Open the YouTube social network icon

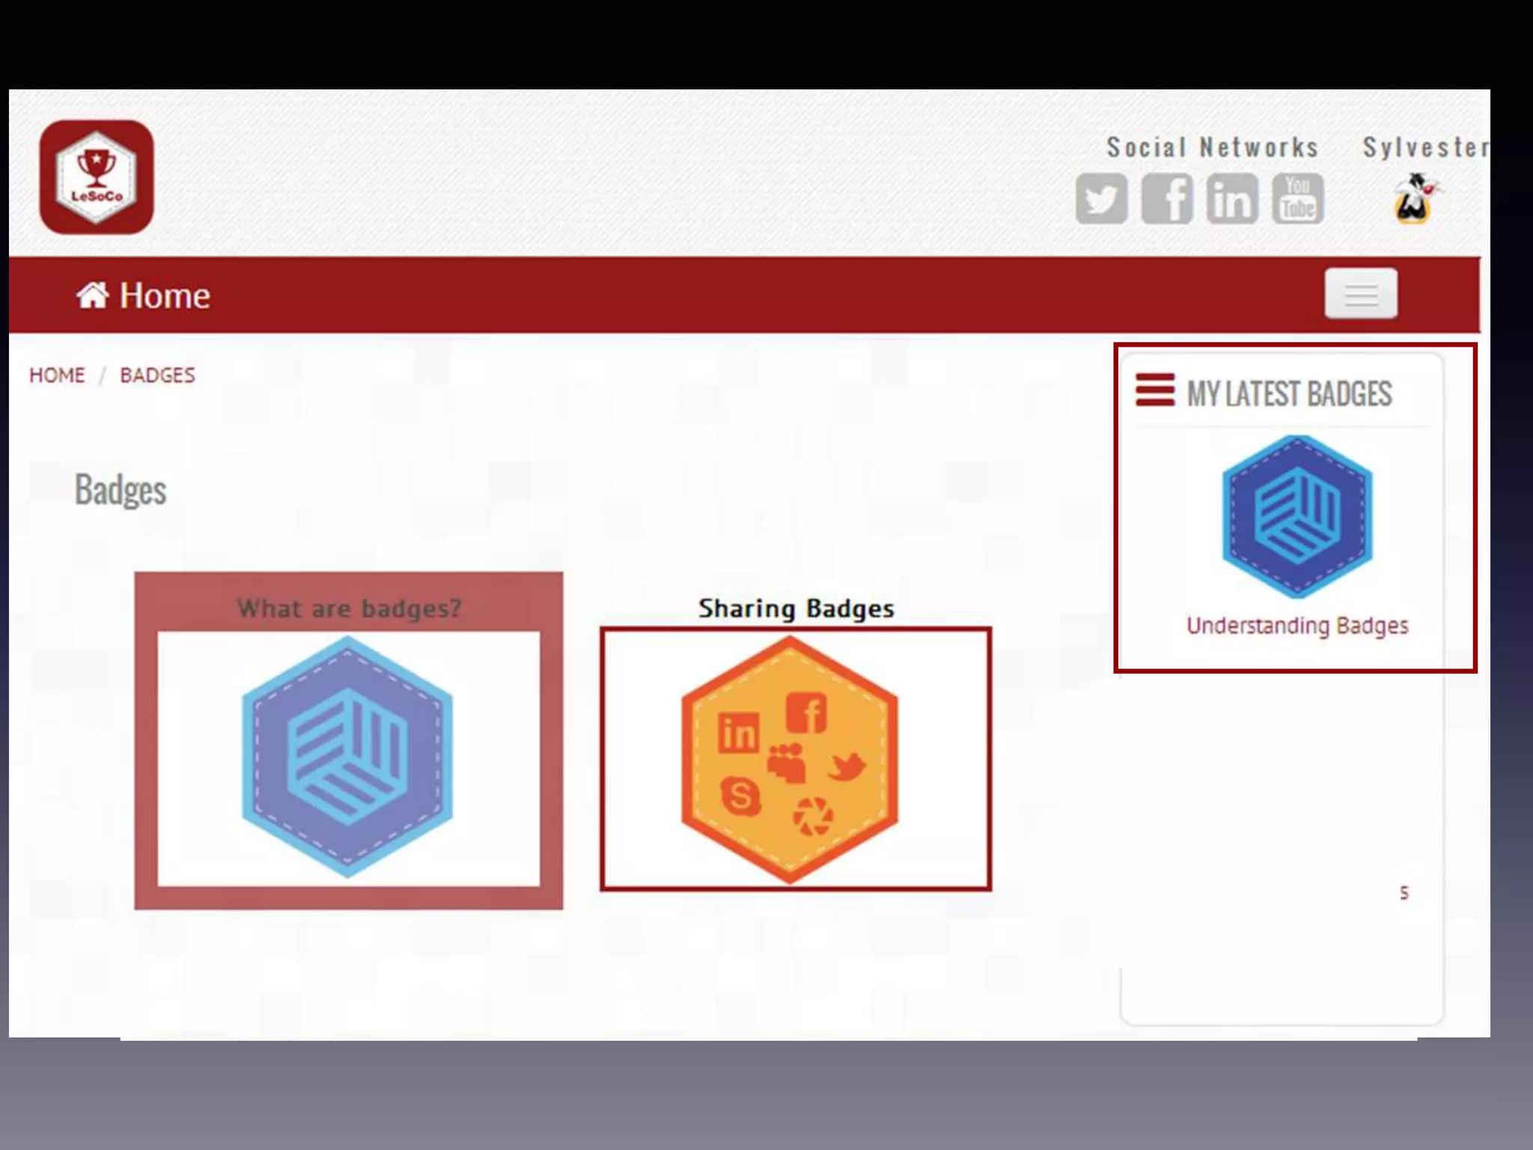point(1297,199)
